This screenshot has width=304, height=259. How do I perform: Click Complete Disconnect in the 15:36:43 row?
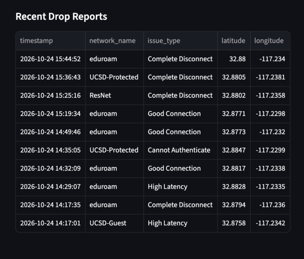coord(181,77)
